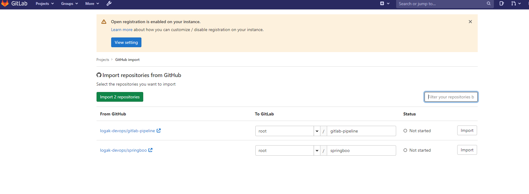
Task: Dismiss the open registration warning banner
Action: 470,22
